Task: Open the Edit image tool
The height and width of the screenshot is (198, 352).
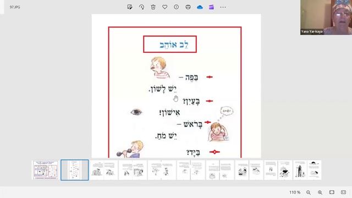Action: point(130,7)
